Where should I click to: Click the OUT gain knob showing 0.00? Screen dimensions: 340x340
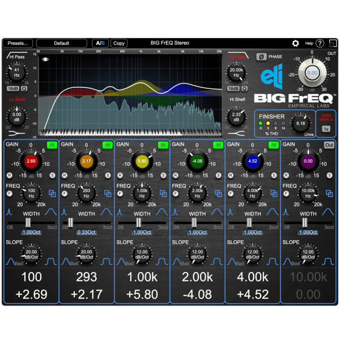click(x=312, y=73)
